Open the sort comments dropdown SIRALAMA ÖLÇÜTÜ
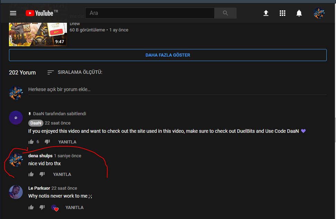The image size is (336, 219). click(x=75, y=72)
